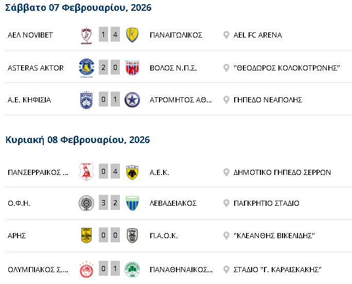Open the Α.Ε. ΚΗΦΙΣΙΑ team link
Viewport: 352px width, 284px height.
click(29, 100)
